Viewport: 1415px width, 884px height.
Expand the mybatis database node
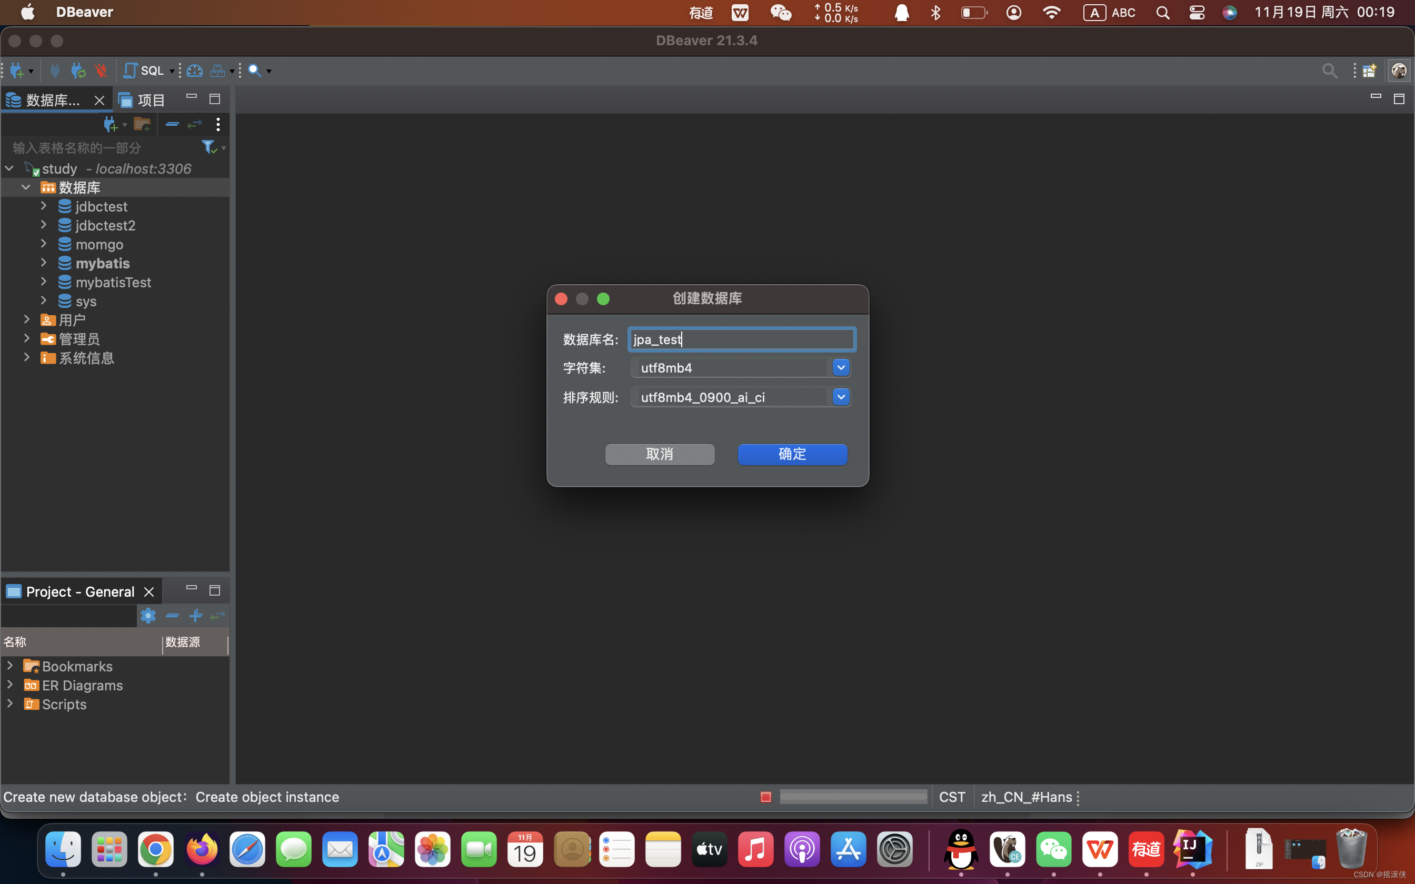click(44, 263)
